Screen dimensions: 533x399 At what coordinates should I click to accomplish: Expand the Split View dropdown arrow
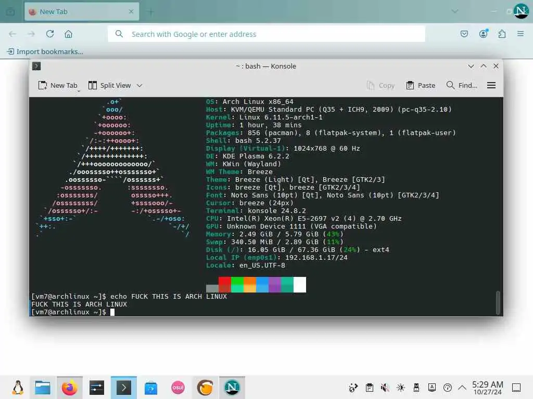pos(139,86)
